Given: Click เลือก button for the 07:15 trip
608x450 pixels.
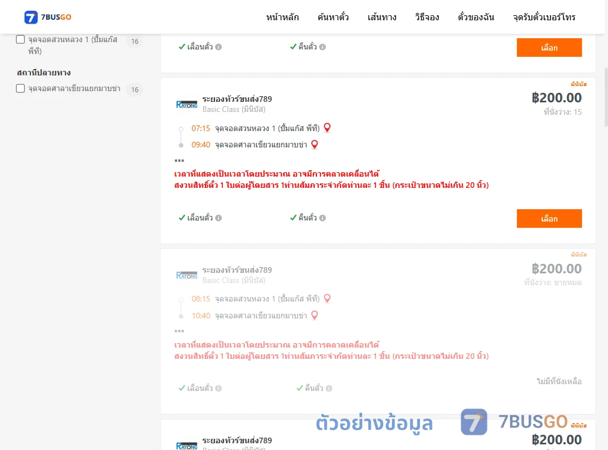Looking at the screenshot, I should click(549, 219).
